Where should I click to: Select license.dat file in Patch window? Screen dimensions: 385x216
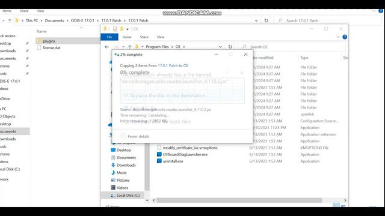52,48
